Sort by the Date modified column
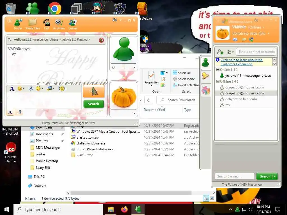The width and height of the screenshot is (287, 215). (x=154, y=110)
